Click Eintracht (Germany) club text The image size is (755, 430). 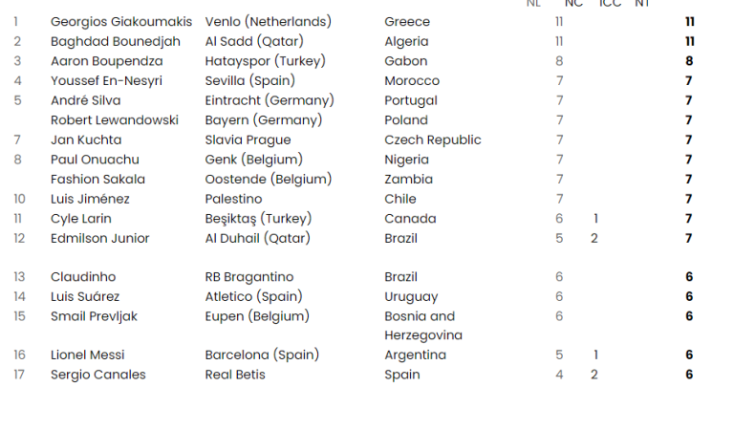coord(270,100)
